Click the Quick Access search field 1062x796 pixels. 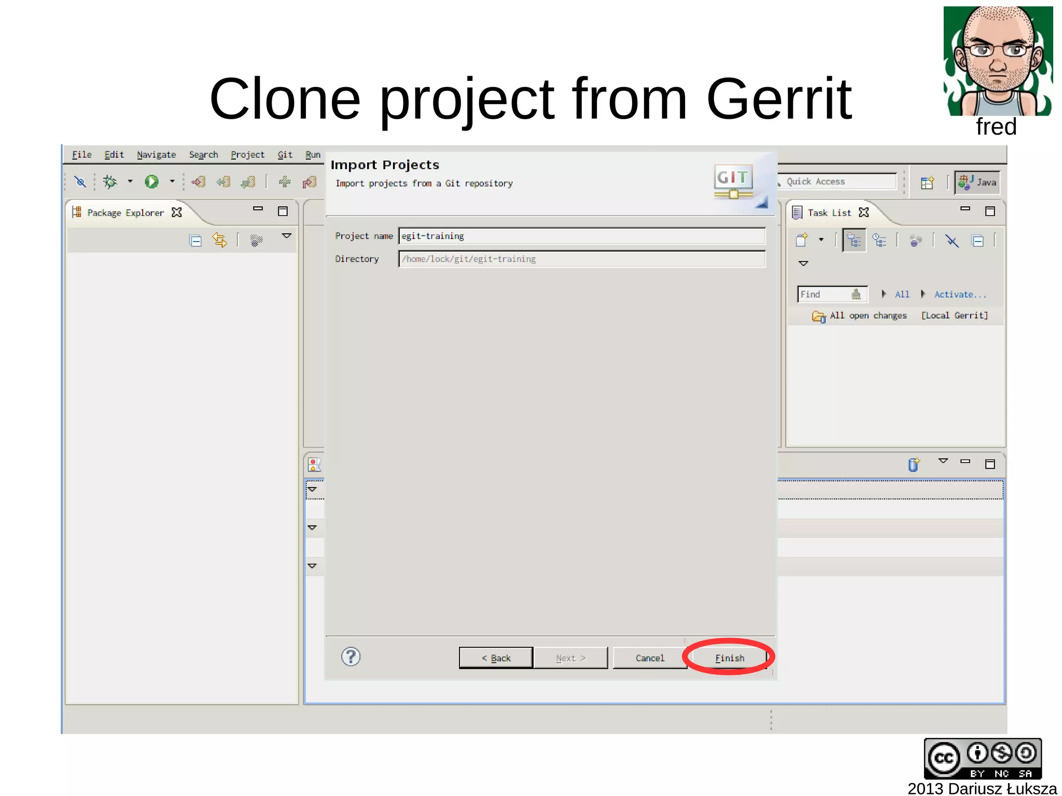[837, 181]
